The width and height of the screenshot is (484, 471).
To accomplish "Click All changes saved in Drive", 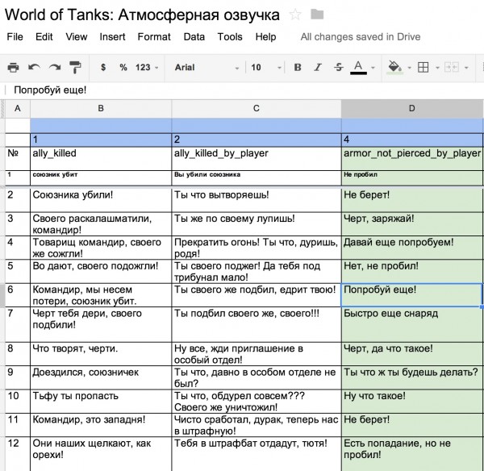I will pyautogui.click(x=361, y=37).
